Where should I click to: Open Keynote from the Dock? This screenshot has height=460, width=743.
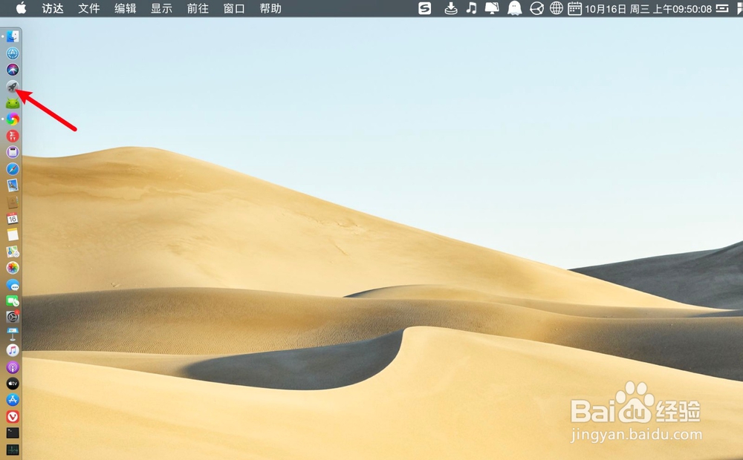pyautogui.click(x=13, y=334)
